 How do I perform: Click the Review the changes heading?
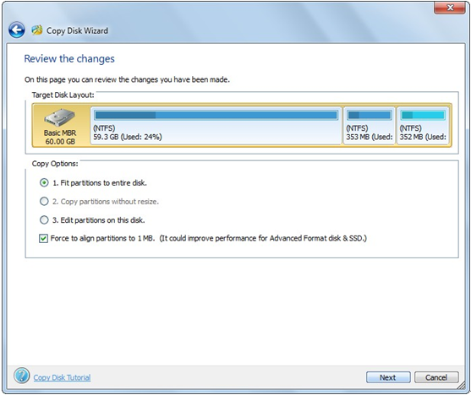click(x=69, y=59)
